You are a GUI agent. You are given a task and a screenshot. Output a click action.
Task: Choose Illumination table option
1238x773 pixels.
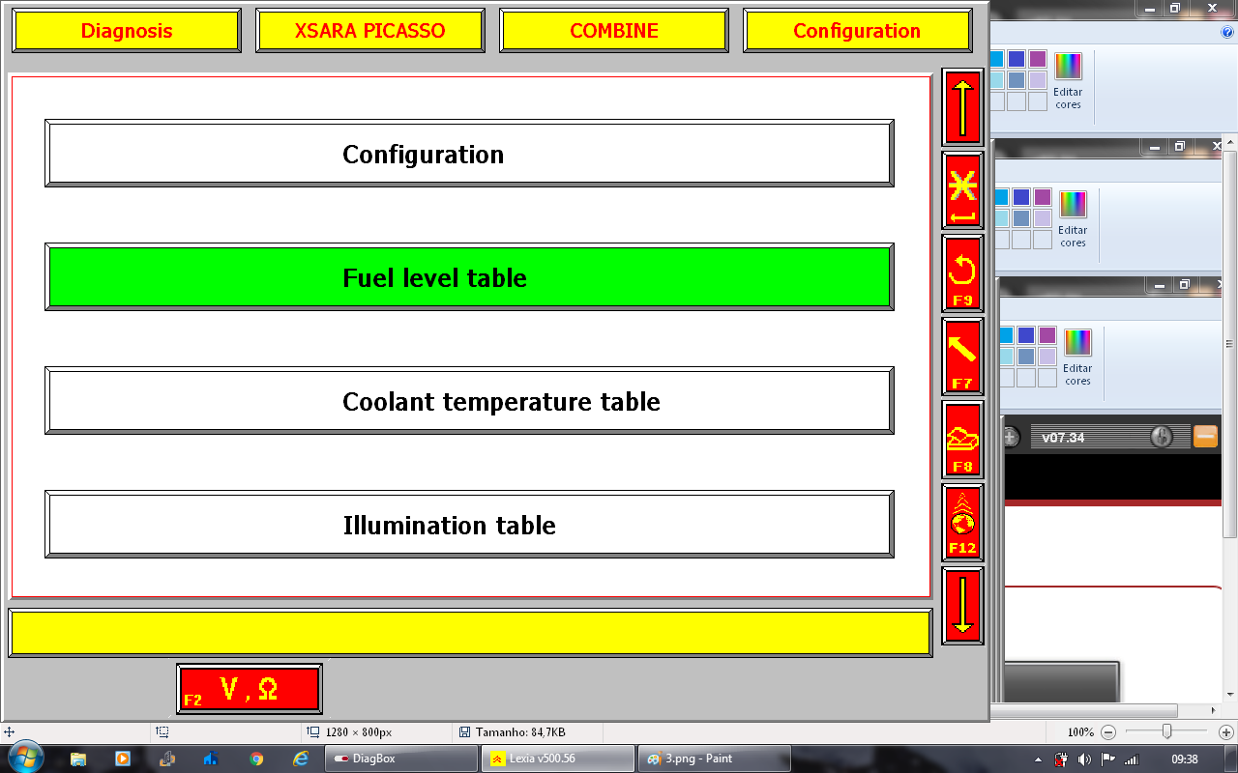tap(469, 526)
